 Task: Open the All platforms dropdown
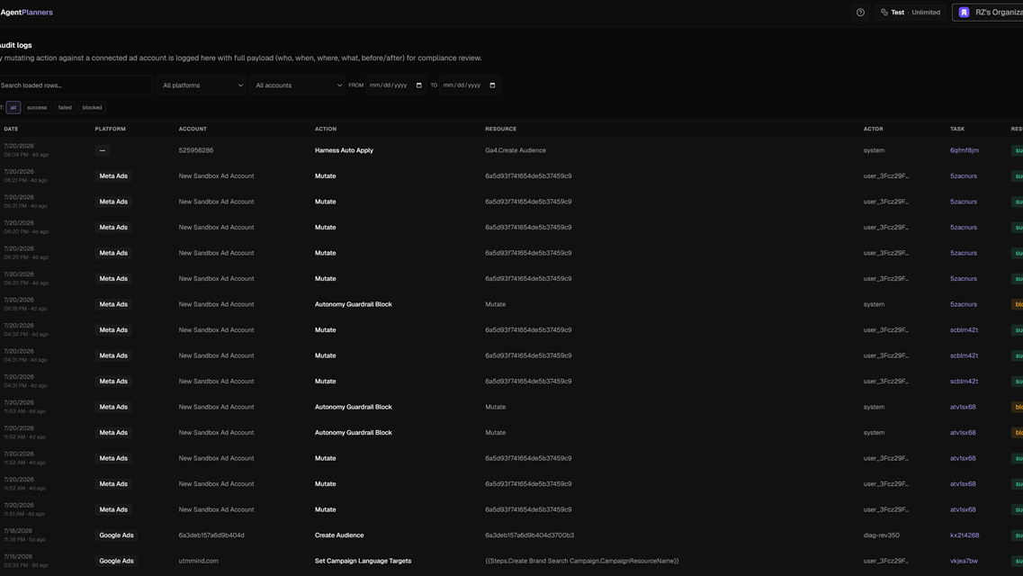pyautogui.click(x=201, y=85)
